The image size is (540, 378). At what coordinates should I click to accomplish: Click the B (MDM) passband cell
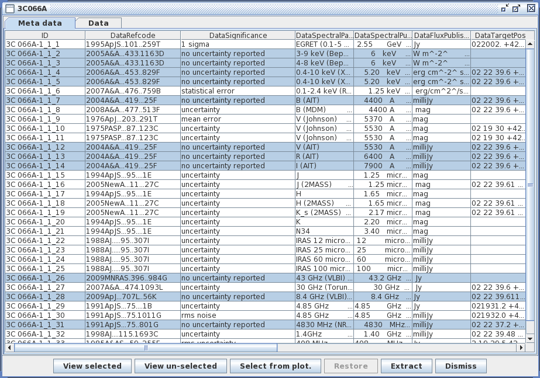pyautogui.click(x=325, y=110)
